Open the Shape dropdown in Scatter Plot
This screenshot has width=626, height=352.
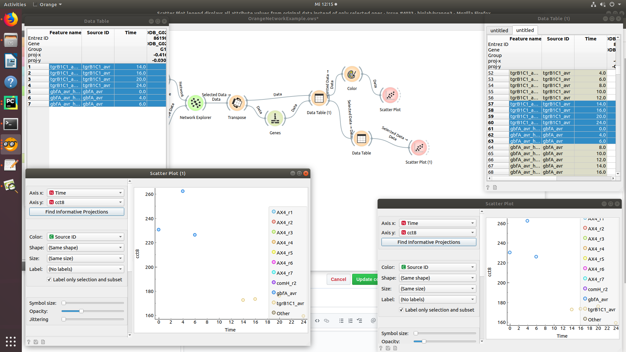pyautogui.click(x=437, y=278)
